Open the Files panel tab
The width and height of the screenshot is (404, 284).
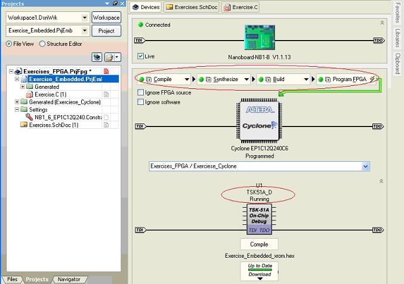point(12,279)
